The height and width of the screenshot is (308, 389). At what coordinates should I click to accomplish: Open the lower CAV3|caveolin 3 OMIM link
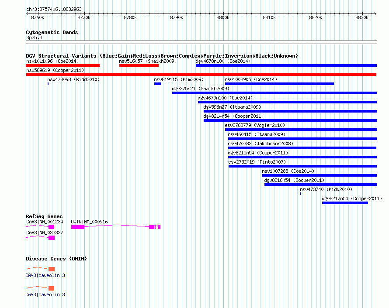(x=45, y=294)
